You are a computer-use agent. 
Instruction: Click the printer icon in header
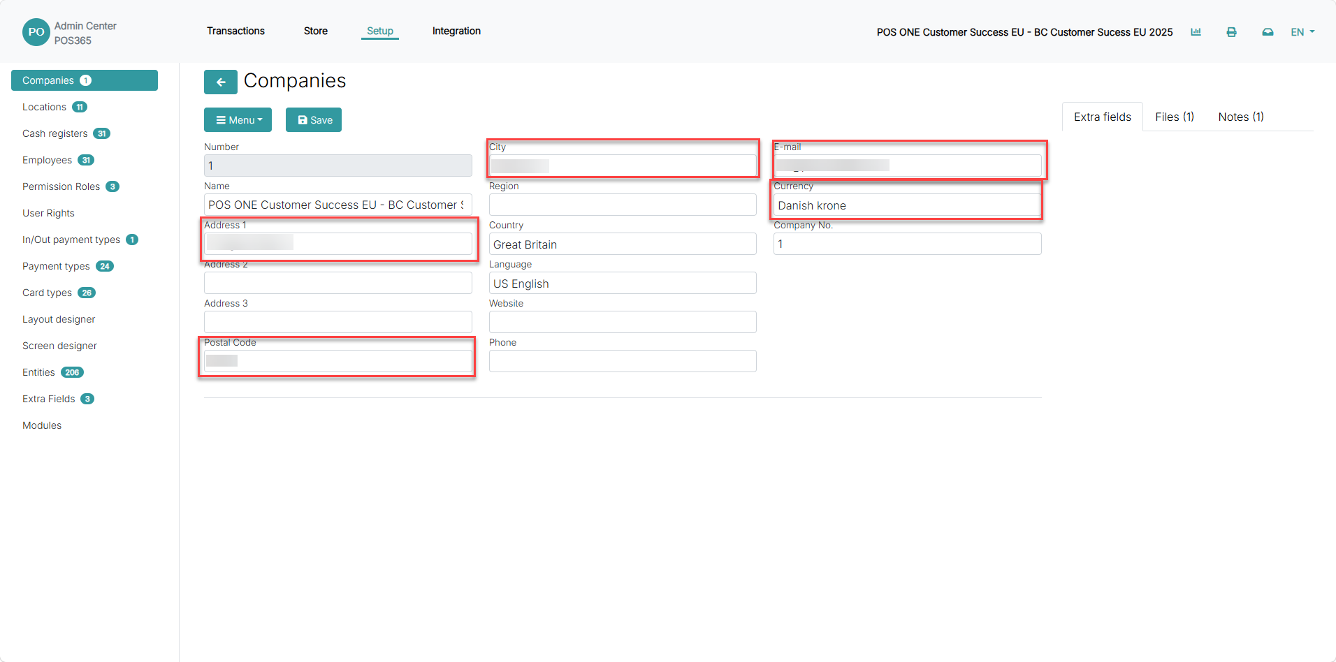click(1231, 32)
